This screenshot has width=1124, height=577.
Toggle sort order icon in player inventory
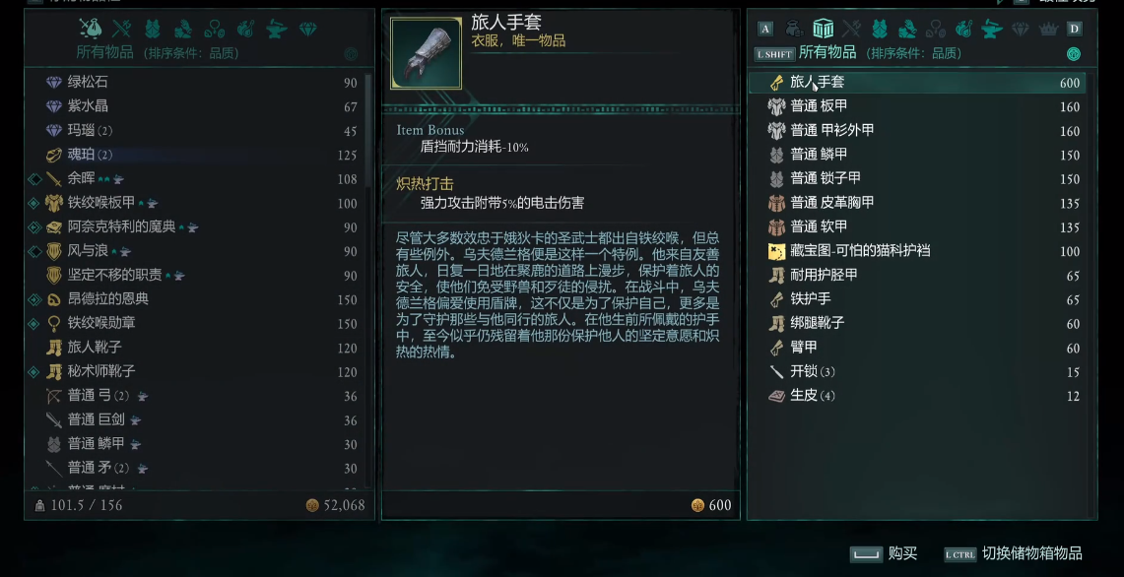point(351,54)
